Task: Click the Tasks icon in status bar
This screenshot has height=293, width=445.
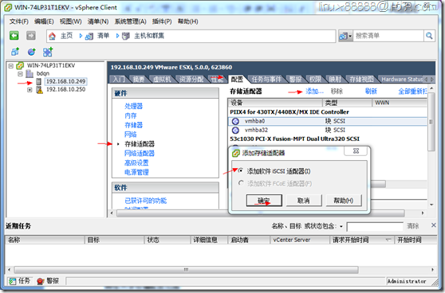Action: click(12, 281)
